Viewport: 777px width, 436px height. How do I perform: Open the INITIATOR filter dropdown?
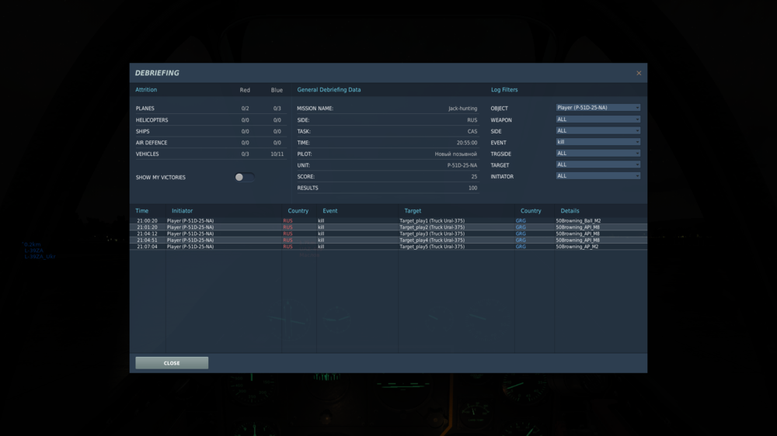point(598,176)
